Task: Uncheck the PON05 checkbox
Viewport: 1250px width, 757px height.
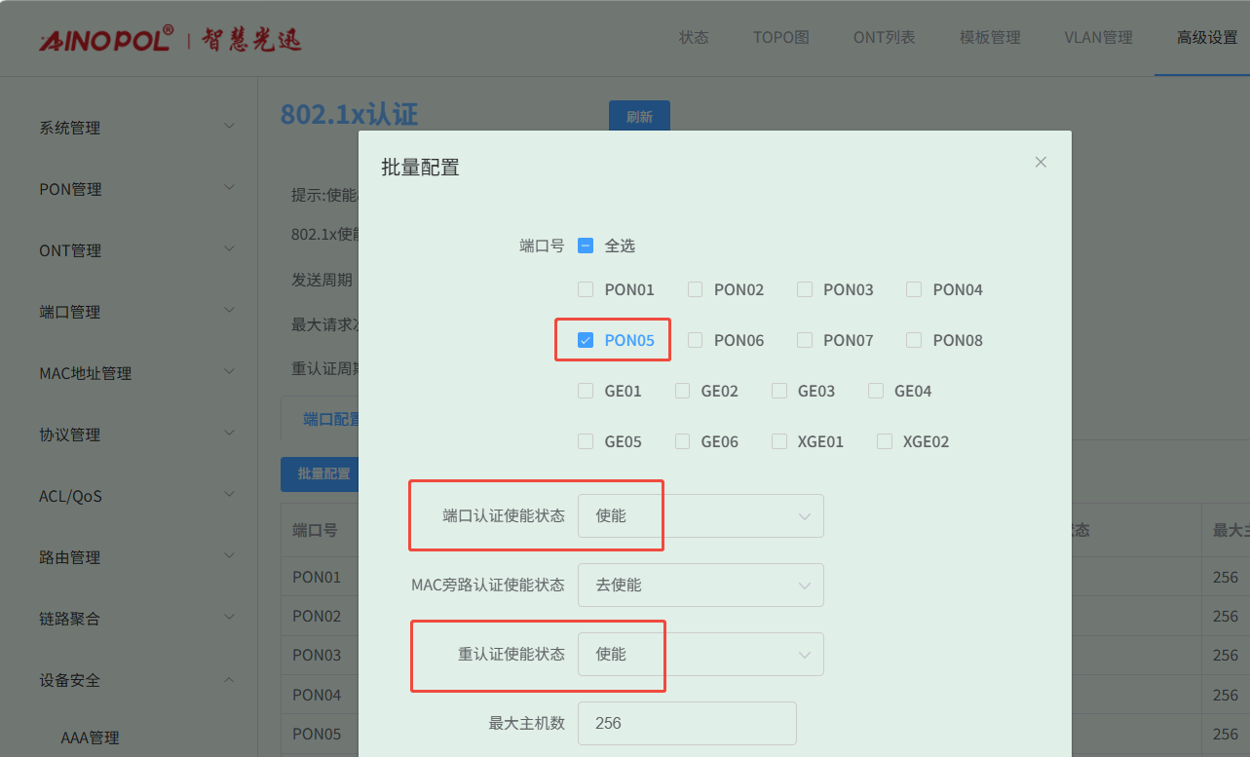Action: (586, 340)
